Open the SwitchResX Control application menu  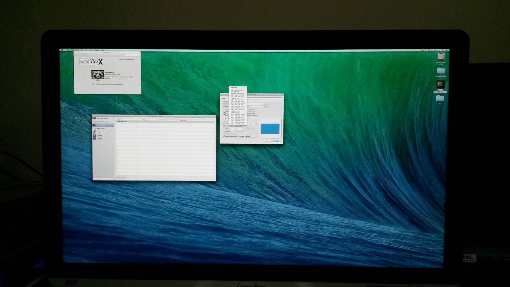pyautogui.click(x=72, y=50)
